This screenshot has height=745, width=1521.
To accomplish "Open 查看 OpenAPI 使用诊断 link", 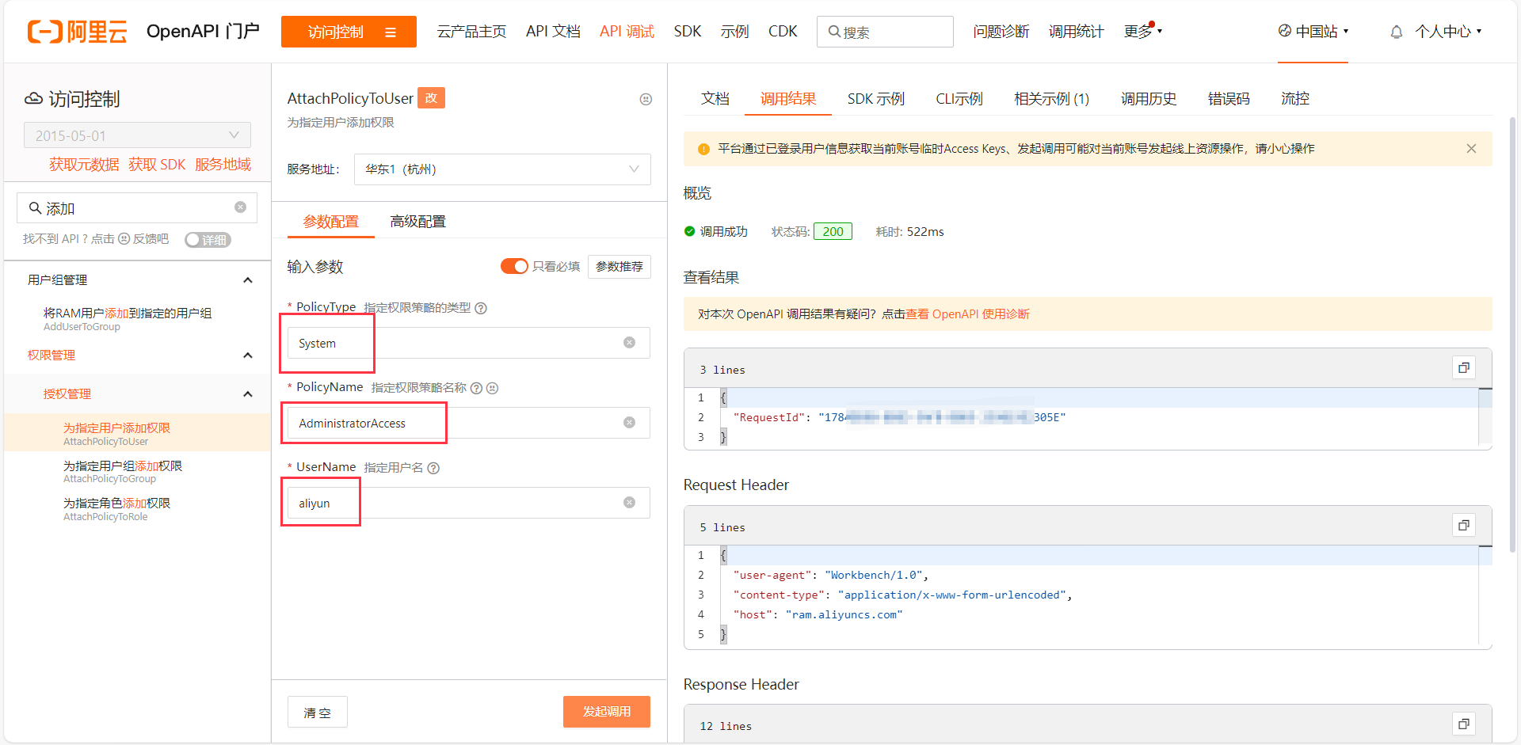I will pos(967,314).
